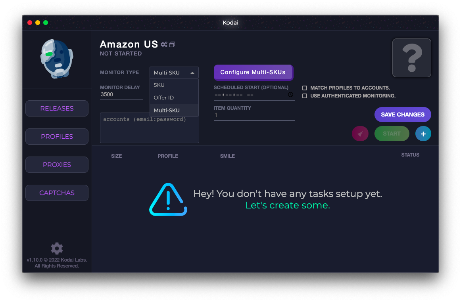Click the Profile column header
461x302 pixels.
click(x=168, y=156)
